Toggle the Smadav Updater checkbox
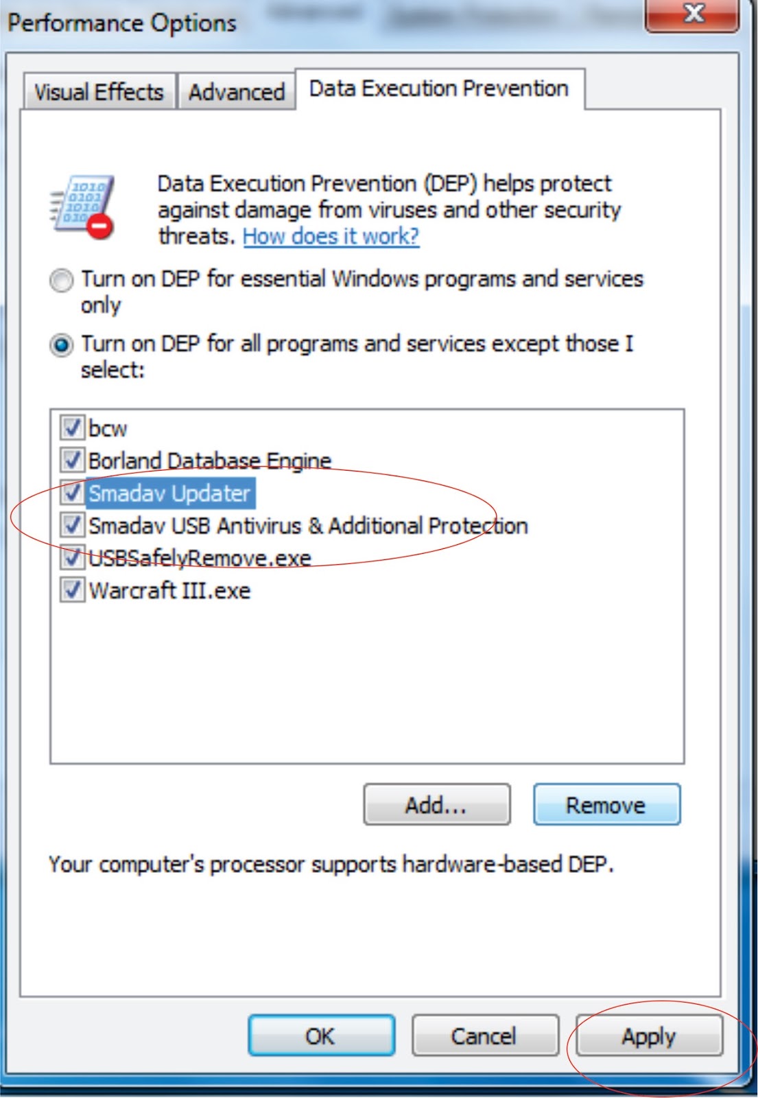The image size is (758, 1098). click(x=72, y=492)
